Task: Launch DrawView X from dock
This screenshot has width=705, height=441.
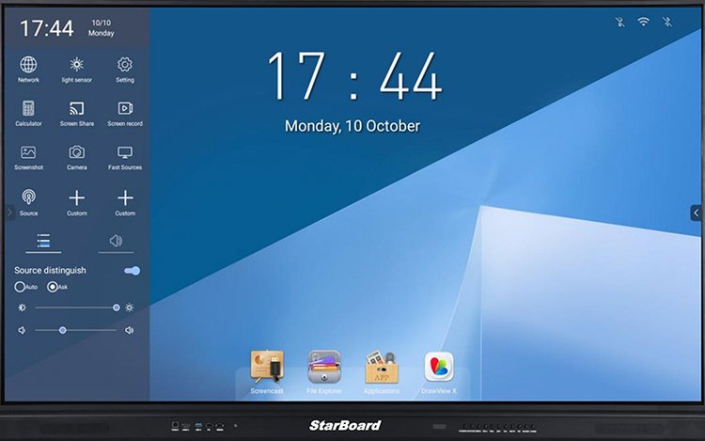Action: [439, 372]
